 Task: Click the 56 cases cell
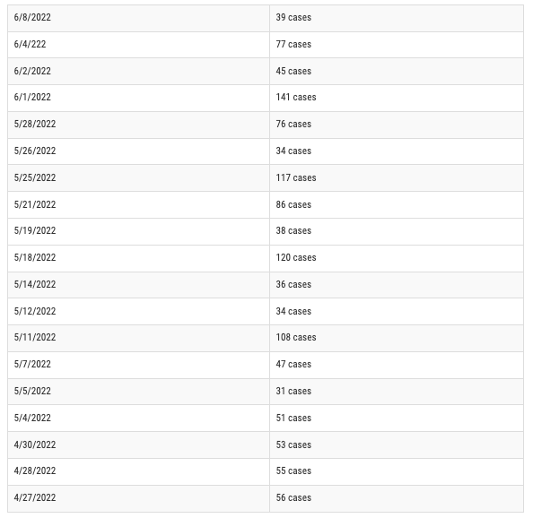397,498
